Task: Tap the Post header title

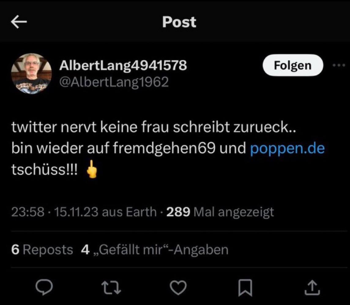Action: 179,22
